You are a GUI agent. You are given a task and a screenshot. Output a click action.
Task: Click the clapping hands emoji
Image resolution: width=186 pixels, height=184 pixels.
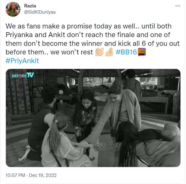[x=99, y=52]
